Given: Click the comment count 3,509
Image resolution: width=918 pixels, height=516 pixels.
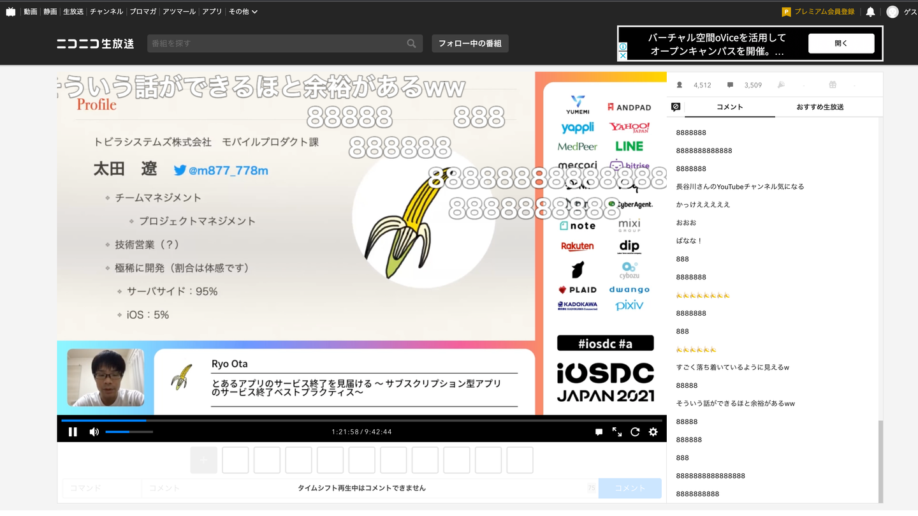Looking at the screenshot, I should [x=753, y=85].
